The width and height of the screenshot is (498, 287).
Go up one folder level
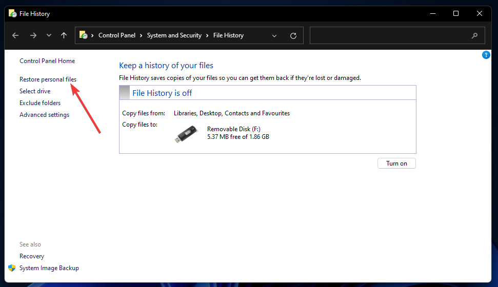pyautogui.click(x=64, y=35)
